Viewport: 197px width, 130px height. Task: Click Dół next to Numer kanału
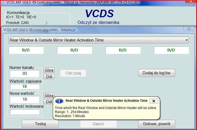click(x=49, y=76)
